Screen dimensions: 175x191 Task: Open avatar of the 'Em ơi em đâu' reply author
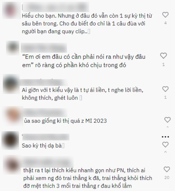pos(13,48)
